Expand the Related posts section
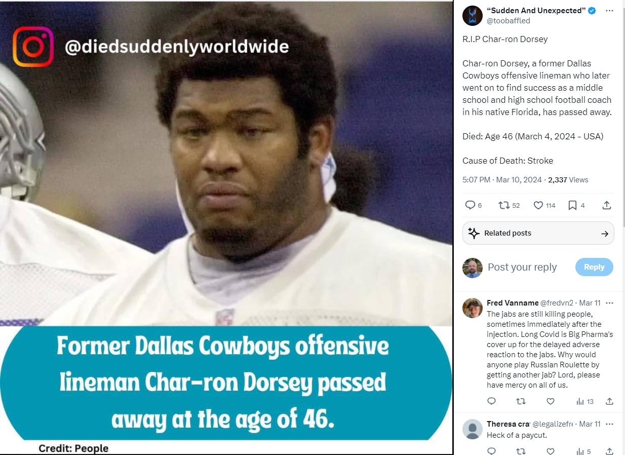Image resolution: width=625 pixels, height=455 pixels. 538,233
